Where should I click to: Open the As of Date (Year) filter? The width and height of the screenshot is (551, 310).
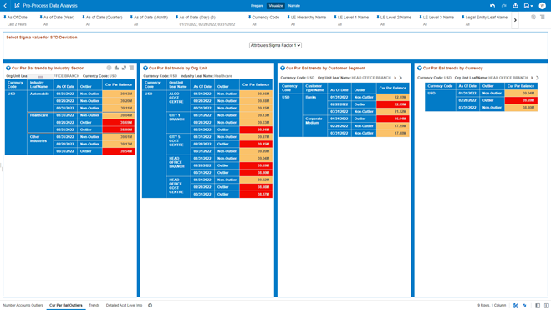[59, 20]
